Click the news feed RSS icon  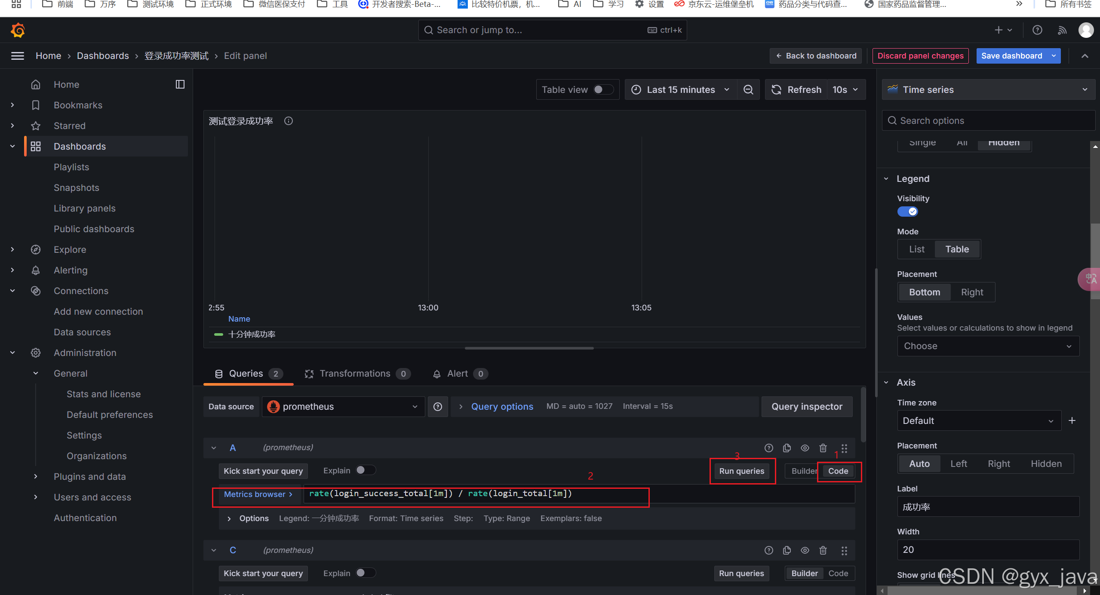tap(1062, 30)
